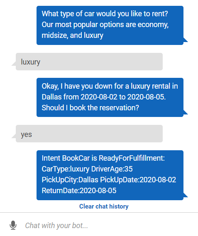
Task: Click the 'Intent BookCar is ReadyForFulfillment' line
Action: tap(103, 158)
